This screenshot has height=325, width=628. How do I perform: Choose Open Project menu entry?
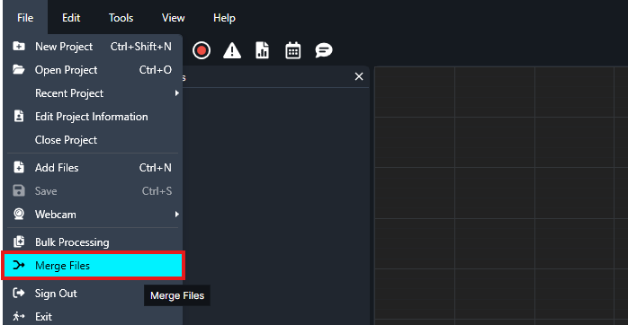pos(93,70)
